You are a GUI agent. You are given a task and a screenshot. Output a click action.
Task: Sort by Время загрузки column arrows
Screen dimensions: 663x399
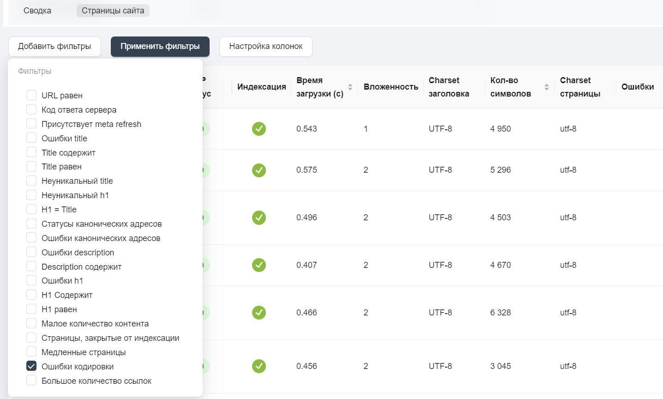pyautogui.click(x=350, y=87)
